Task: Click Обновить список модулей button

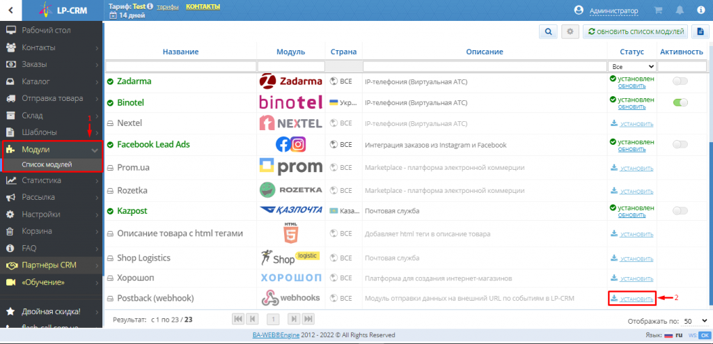Action: 635,32
